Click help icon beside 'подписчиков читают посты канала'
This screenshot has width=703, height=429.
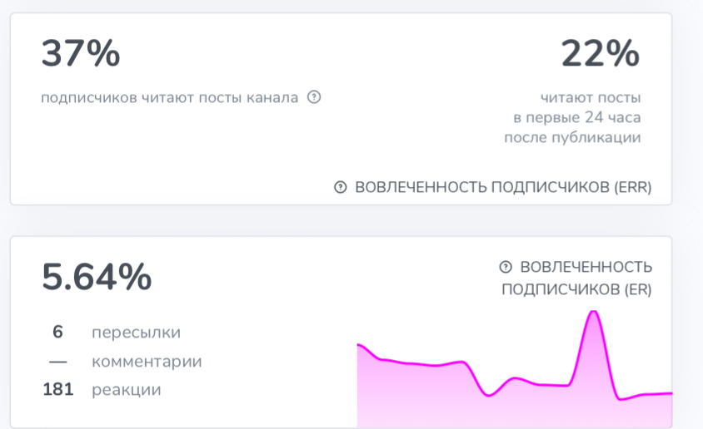(314, 97)
